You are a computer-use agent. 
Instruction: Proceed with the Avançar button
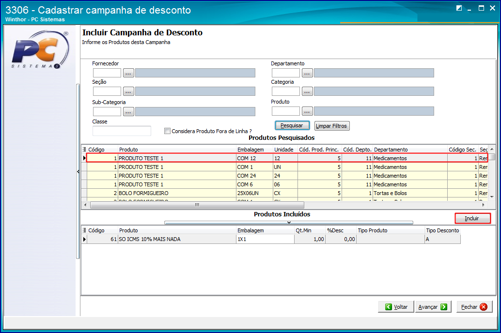pos(433,307)
